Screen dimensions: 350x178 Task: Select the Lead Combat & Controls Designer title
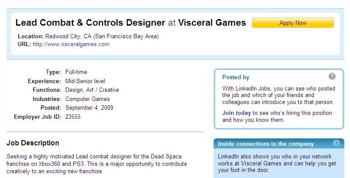[90, 23]
